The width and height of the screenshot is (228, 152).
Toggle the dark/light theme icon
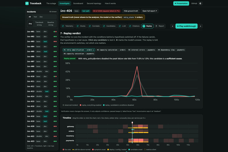(x=201, y=3)
